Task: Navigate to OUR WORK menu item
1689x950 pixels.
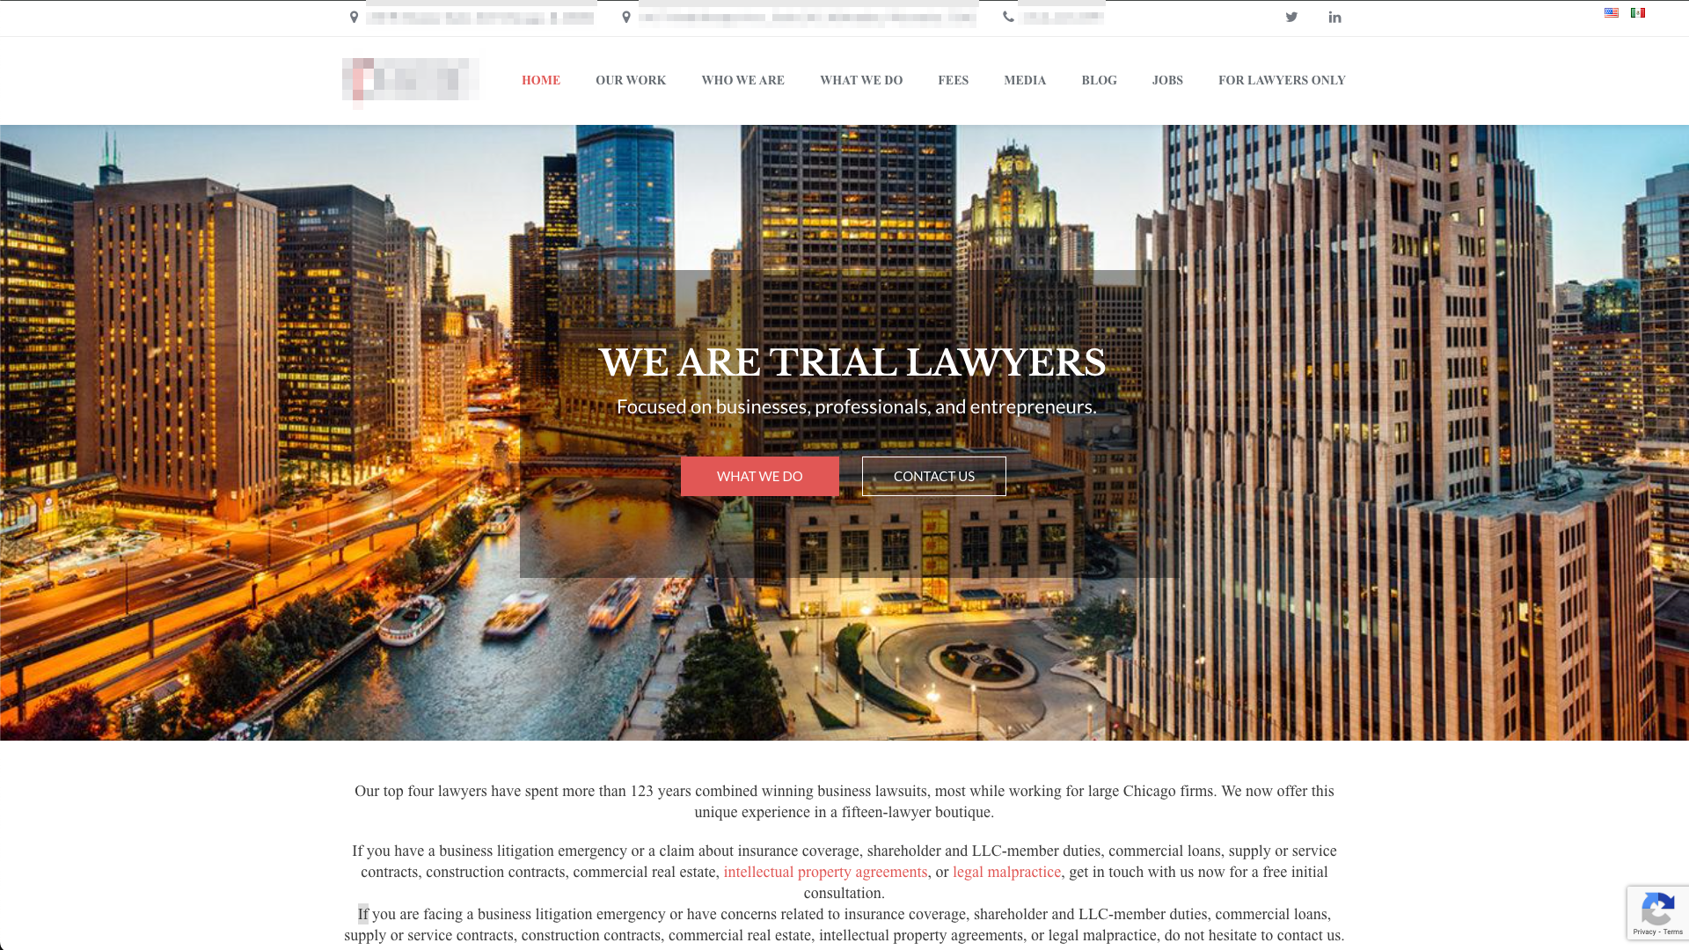Action: point(631,80)
